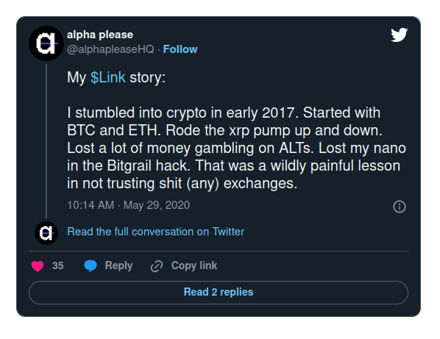Screen dimensions: 440x339
Task: Click the pink heart like icon
Action: (x=38, y=265)
